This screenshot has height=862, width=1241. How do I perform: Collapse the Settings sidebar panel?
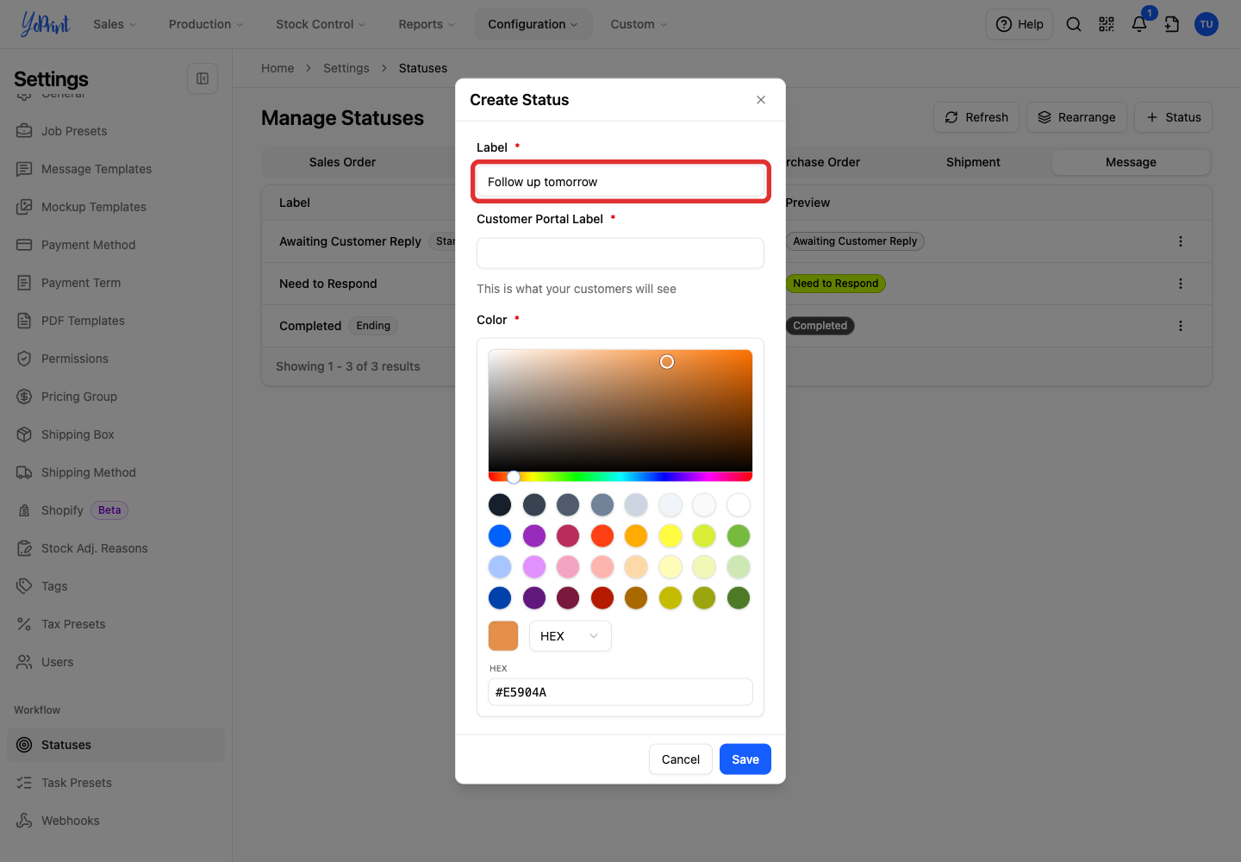click(x=203, y=78)
